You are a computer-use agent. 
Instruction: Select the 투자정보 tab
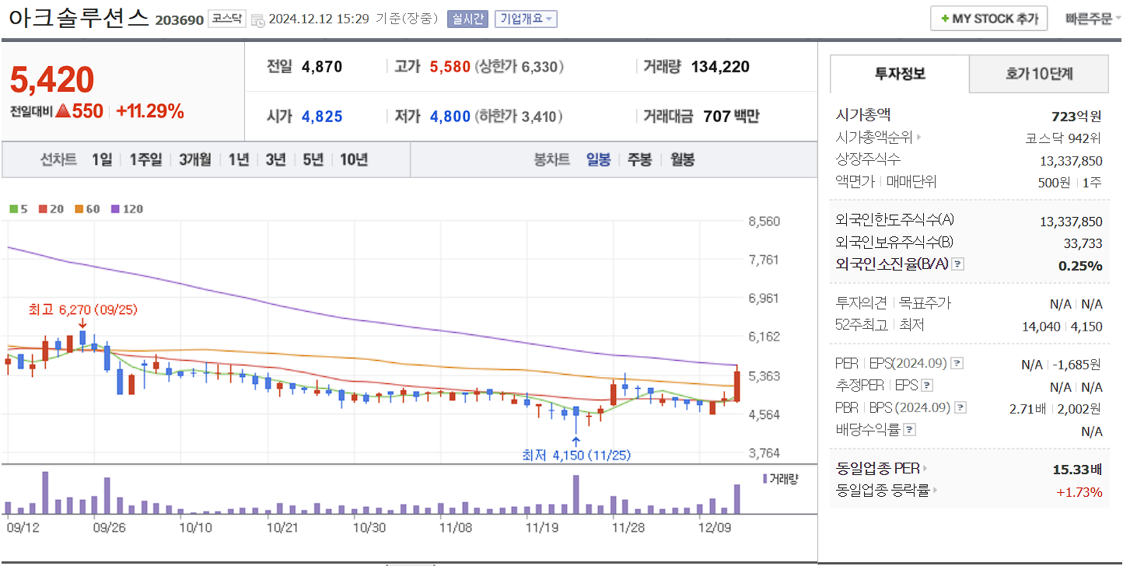pos(898,74)
